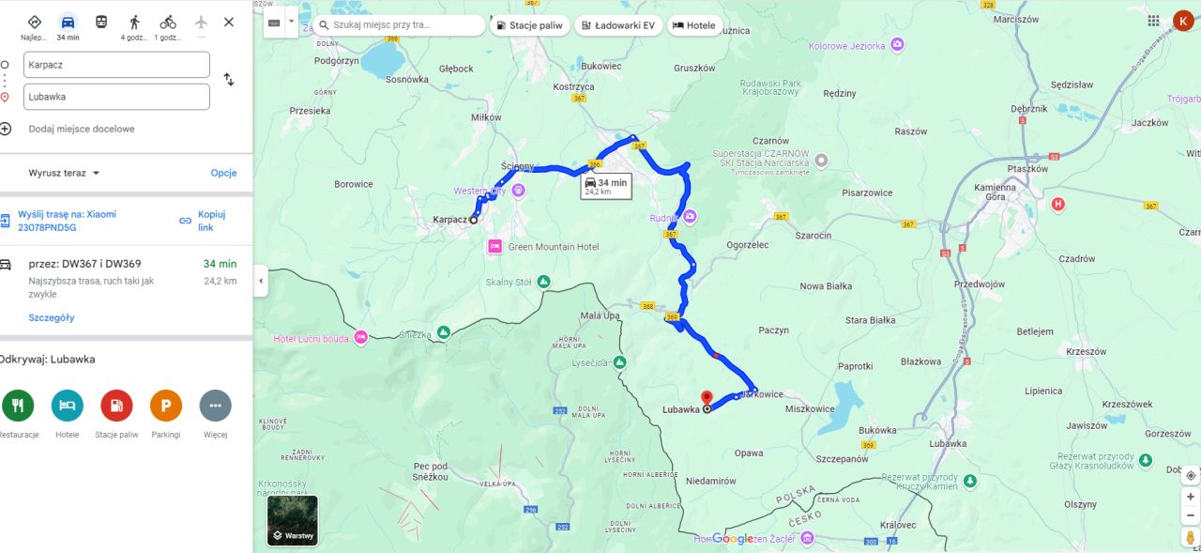The image size is (1201, 553).
Task: Expand the route options dropdown arrow
Action: pos(291,22)
